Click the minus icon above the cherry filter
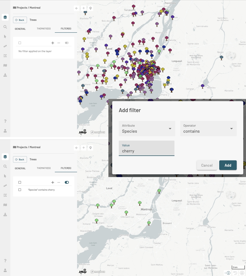The width and height of the screenshot is (246, 276). 59,183
